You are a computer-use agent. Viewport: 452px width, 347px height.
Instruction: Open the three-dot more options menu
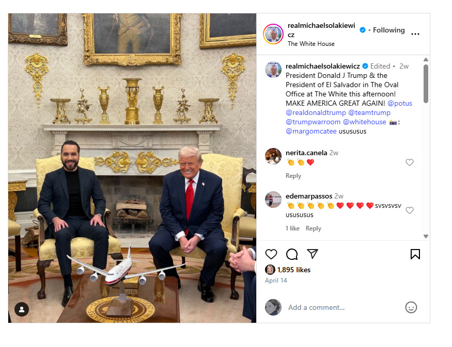(415, 34)
